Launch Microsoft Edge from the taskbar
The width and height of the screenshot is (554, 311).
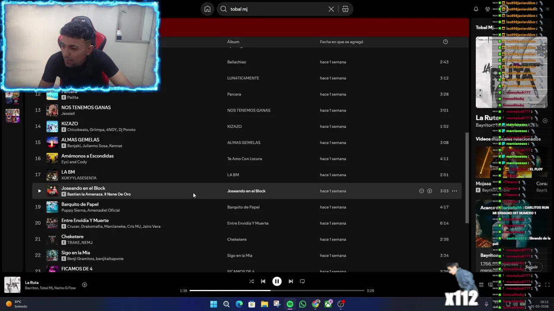click(x=239, y=304)
